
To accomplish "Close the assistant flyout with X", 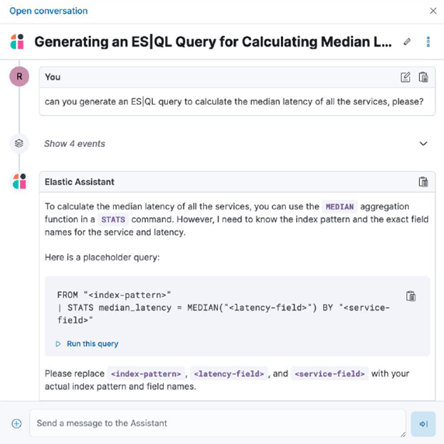I will [x=433, y=11].
